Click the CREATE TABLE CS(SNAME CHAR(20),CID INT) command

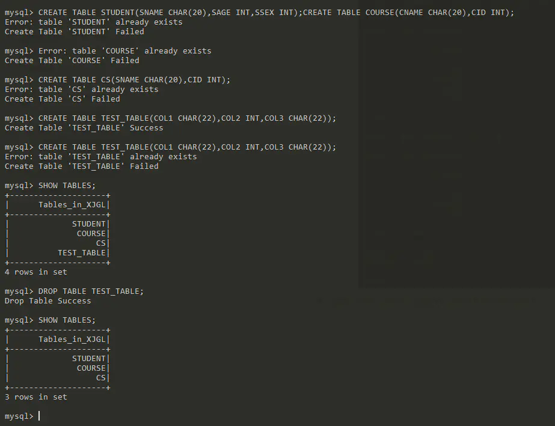pyautogui.click(x=134, y=80)
